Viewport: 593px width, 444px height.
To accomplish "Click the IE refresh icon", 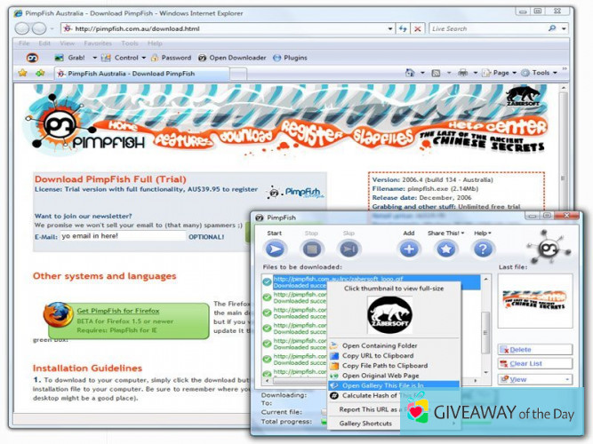I will pos(403,28).
